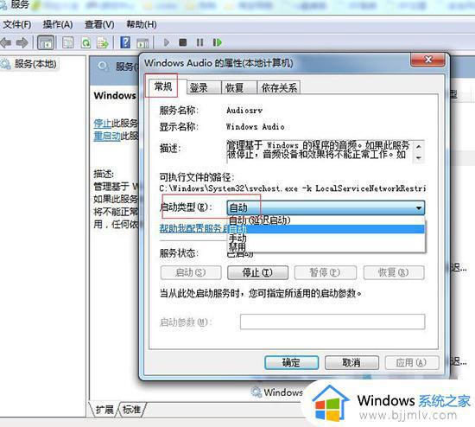Click the disabled 恢复(R) button

394,272
